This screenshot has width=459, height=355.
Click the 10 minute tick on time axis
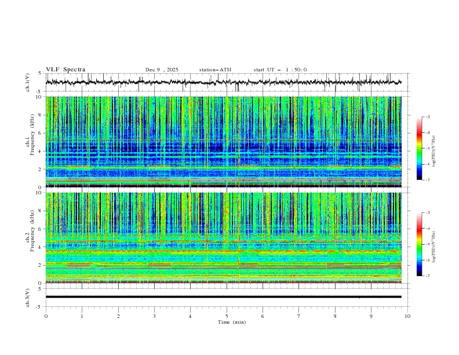tap(407, 316)
